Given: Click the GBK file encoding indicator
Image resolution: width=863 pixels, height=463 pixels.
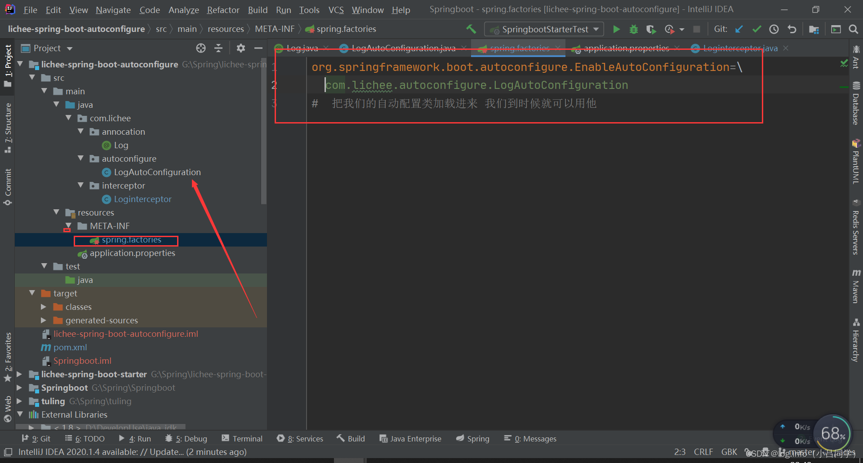Looking at the screenshot, I should pyautogui.click(x=729, y=452).
